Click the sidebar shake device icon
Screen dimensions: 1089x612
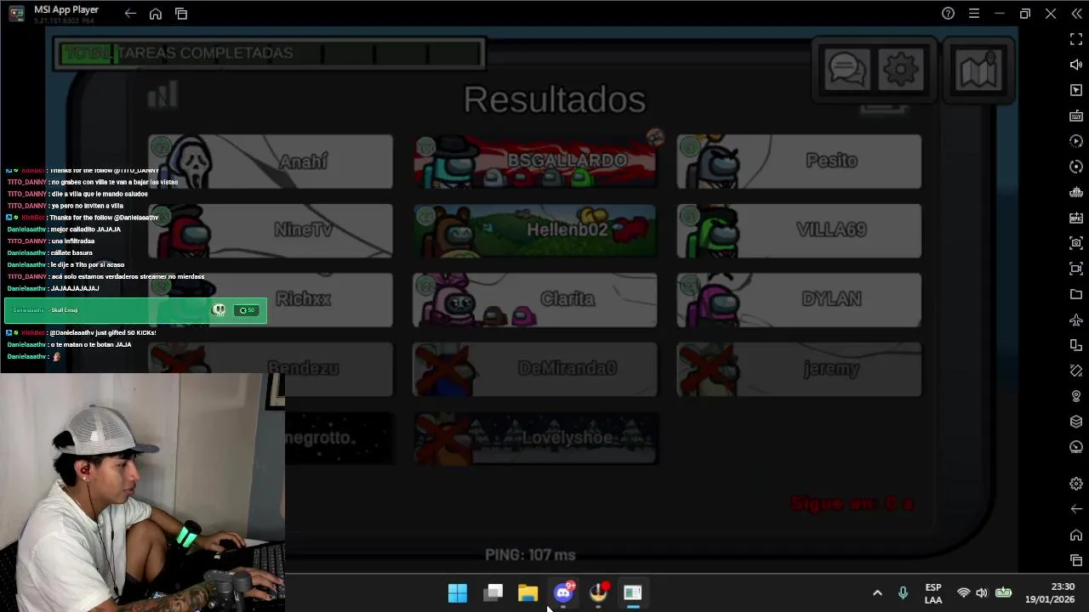point(1076,371)
